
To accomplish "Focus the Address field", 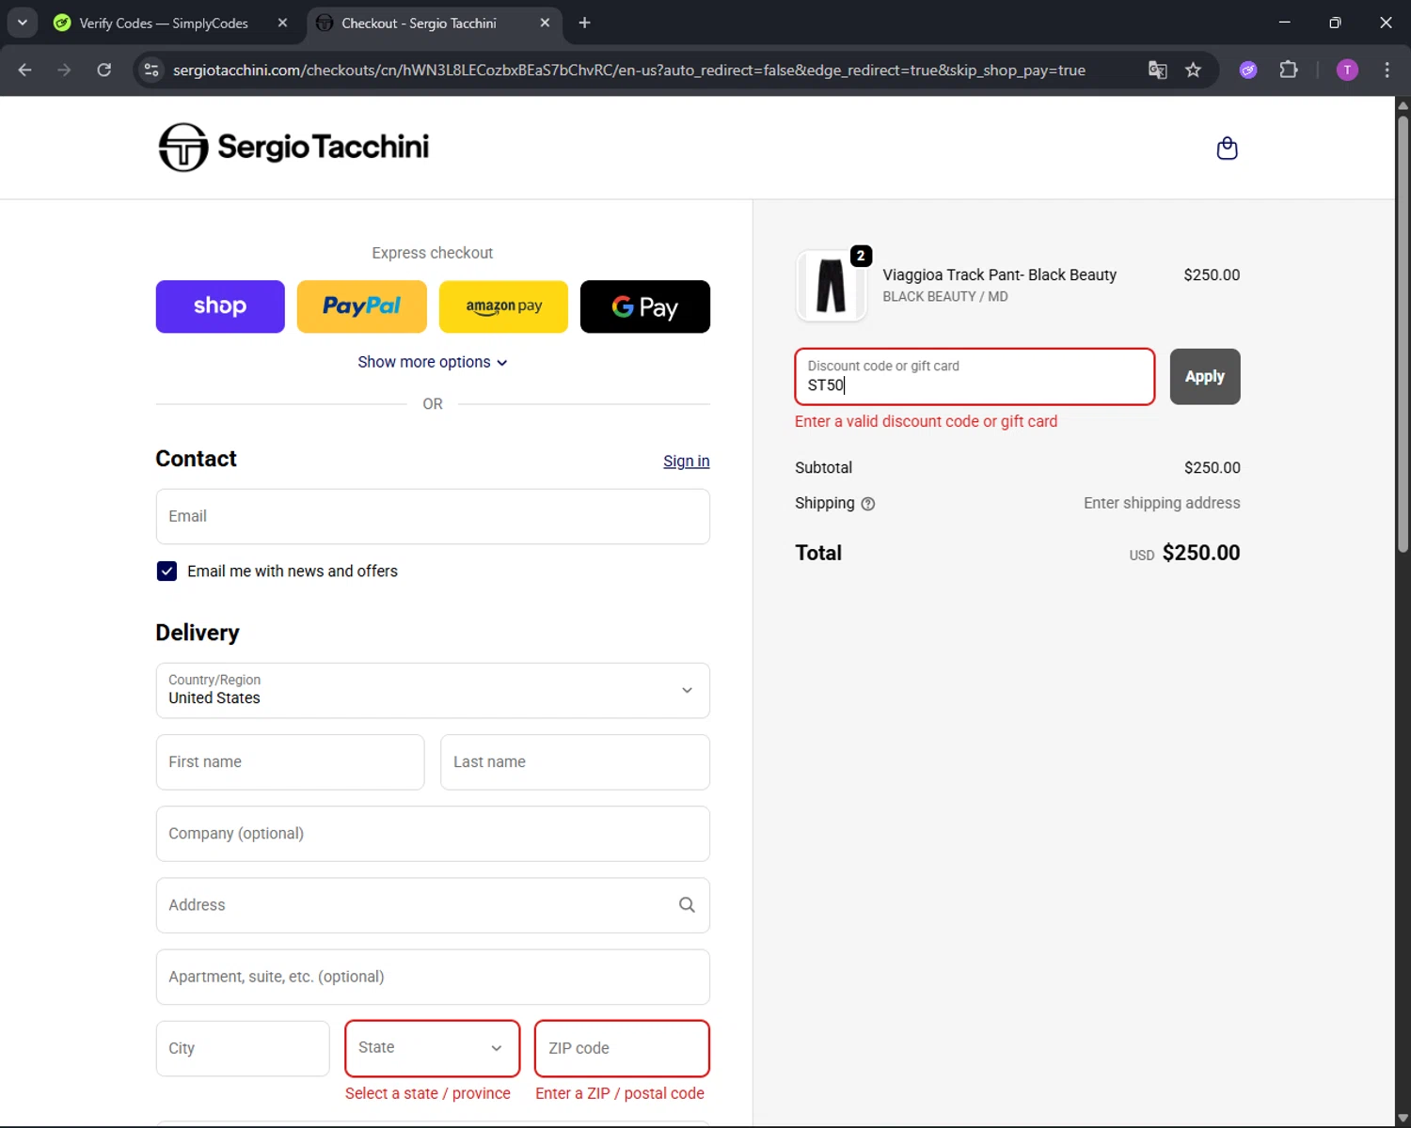I will point(433,905).
